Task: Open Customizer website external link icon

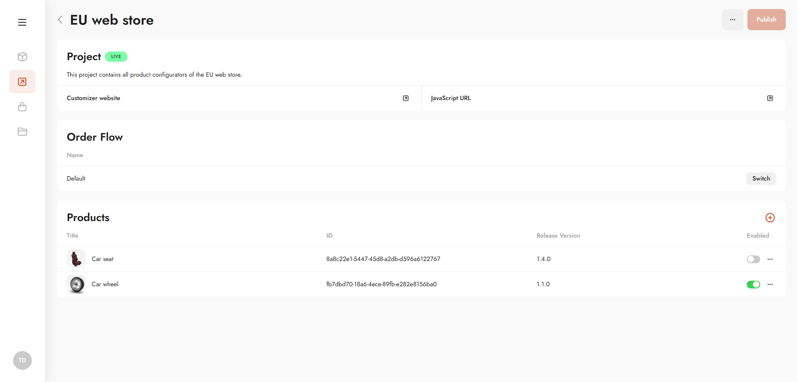Action: (x=406, y=98)
